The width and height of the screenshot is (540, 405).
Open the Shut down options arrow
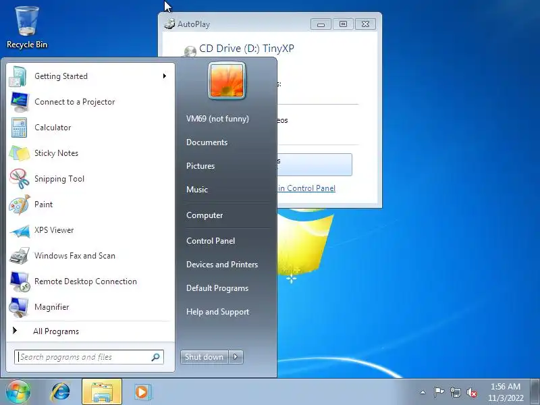[236, 357]
